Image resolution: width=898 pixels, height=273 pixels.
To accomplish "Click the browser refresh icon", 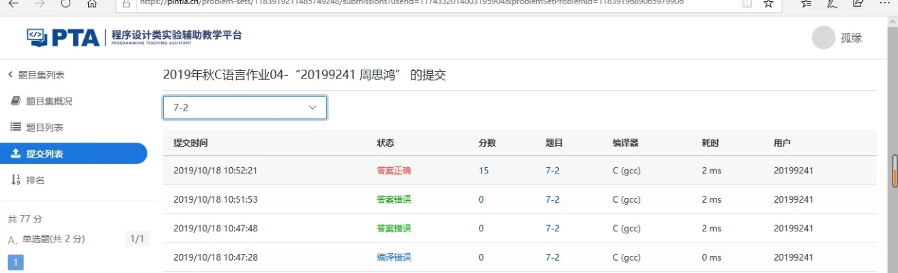I will (66, 3).
